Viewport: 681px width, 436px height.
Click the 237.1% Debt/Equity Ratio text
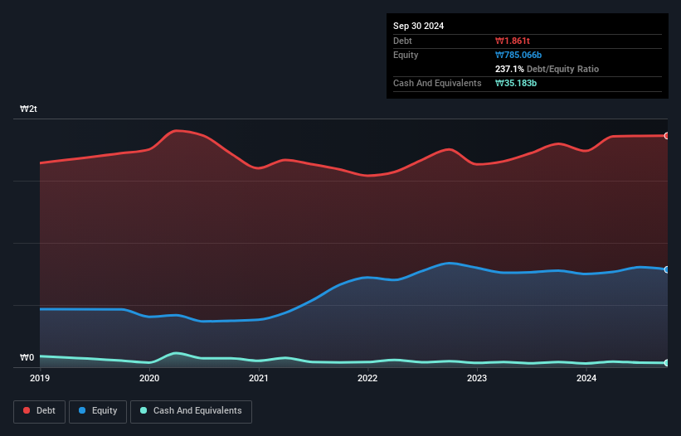click(547, 69)
